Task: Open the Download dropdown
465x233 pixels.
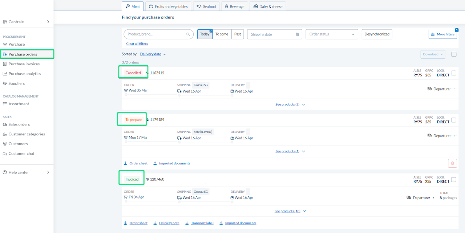Action: coord(433,54)
